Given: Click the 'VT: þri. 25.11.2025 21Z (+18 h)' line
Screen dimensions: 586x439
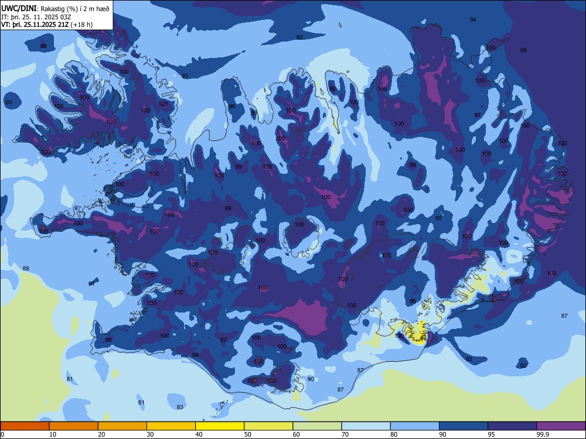Looking at the screenshot, I should [47, 25].
